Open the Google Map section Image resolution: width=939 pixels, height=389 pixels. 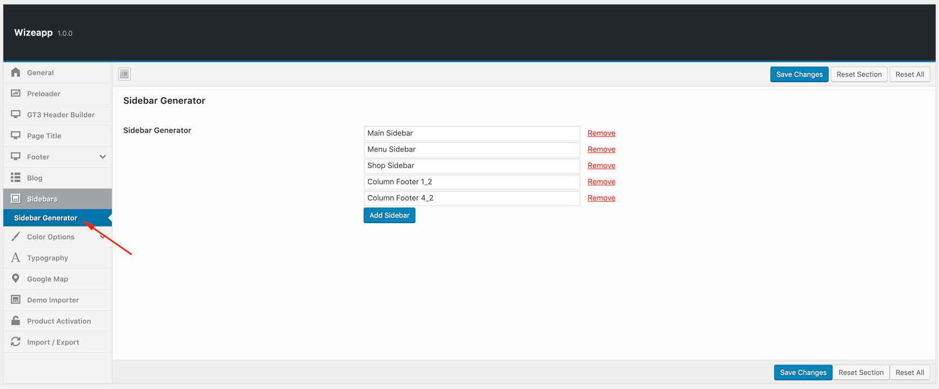tap(57, 279)
